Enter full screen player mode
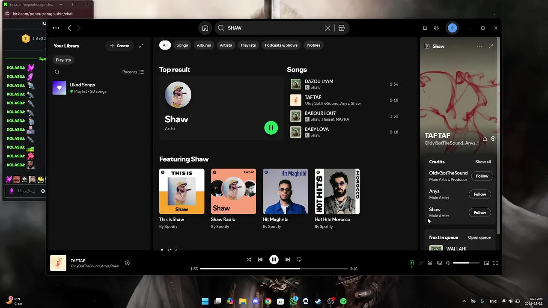Viewport: 548px width, 308px height. tap(495, 263)
